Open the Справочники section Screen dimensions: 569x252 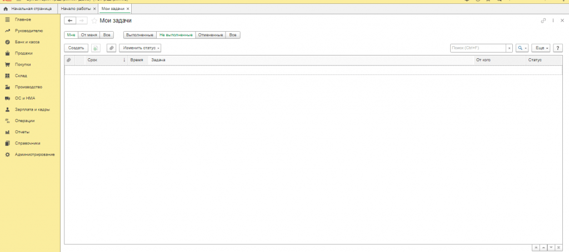click(x=30, y=143)
